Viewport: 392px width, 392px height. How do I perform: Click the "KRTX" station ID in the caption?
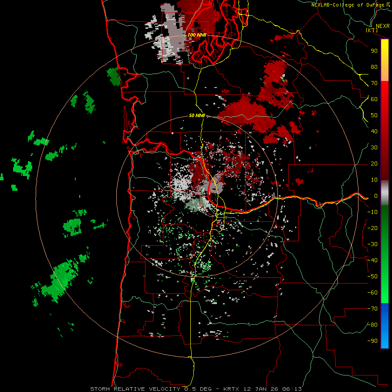[x=231, y=389]
